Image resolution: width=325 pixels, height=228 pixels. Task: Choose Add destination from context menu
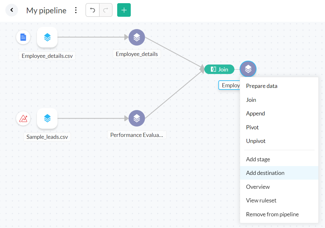pos(279,173)
